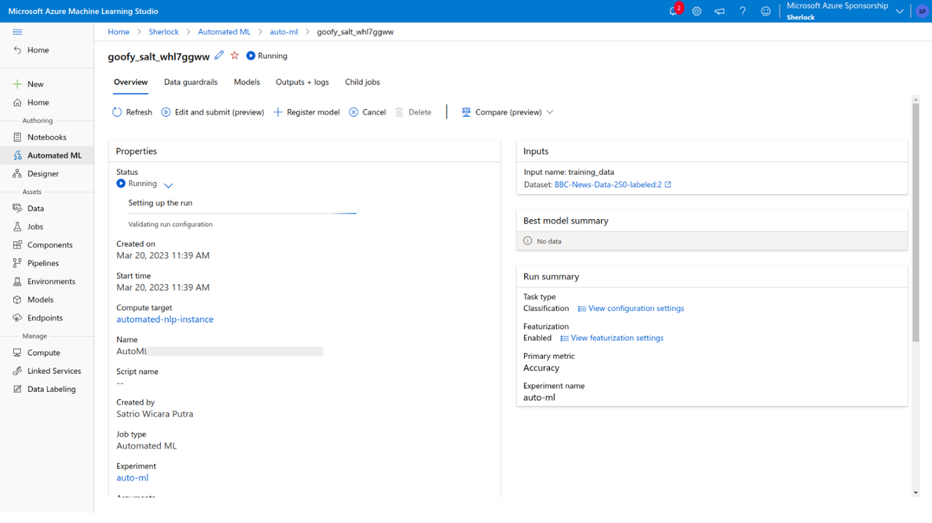Screen dimensions: 932x523
Task: Click the Microsoft Azure Machine Learning Studio title
Action: (83, 11)
